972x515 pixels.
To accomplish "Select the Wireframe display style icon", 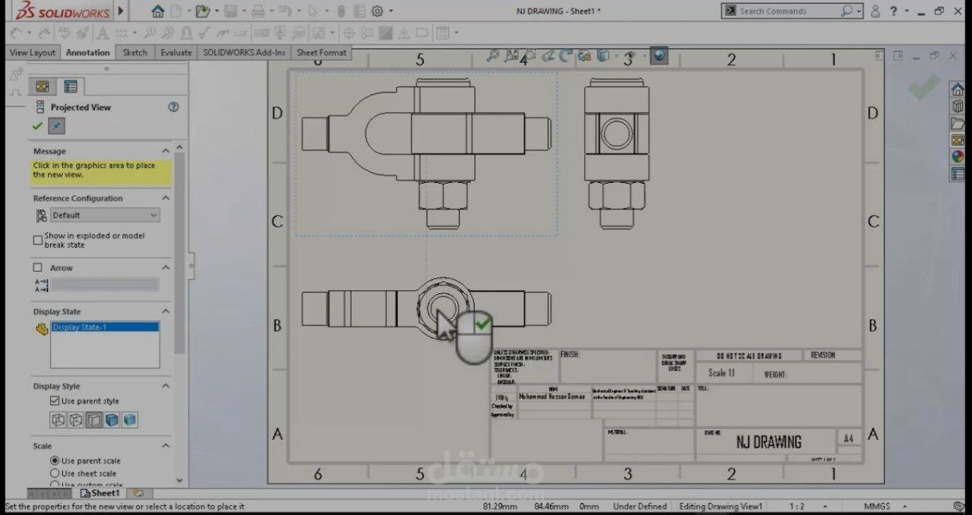I will (58, 419).
